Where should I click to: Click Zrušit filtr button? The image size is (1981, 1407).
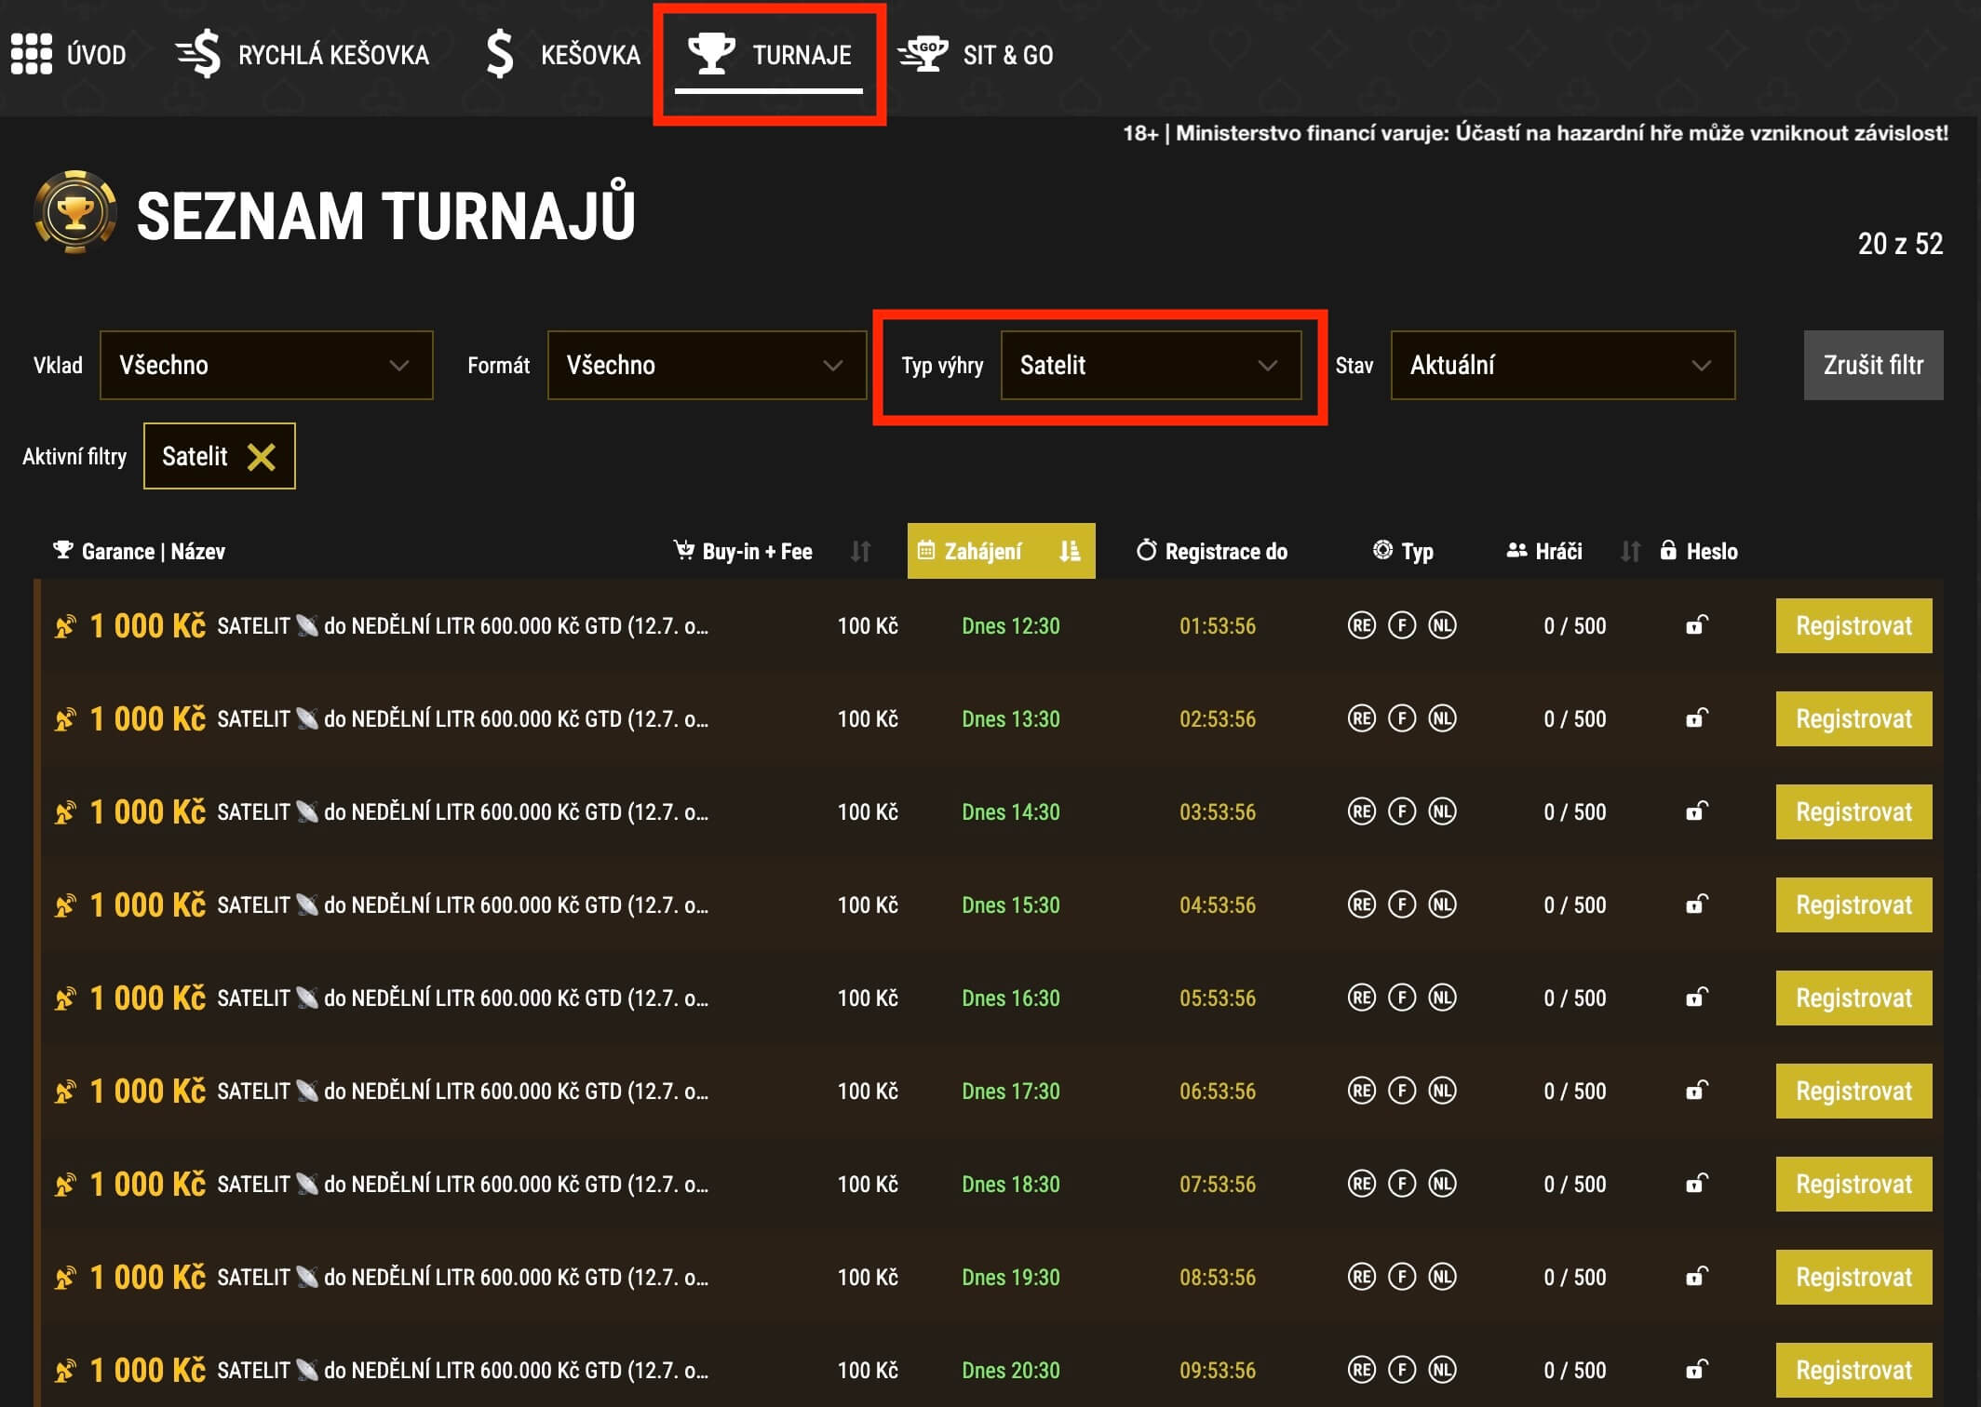[1873, 365]
